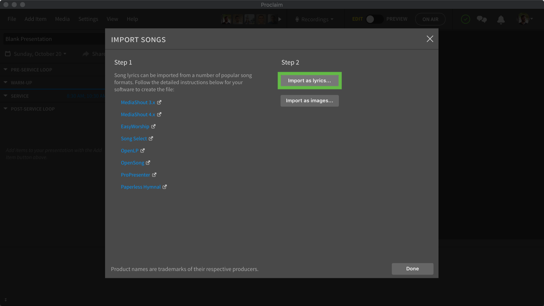Click the play arrow beside team avatars
Screen dimensions: 544x306
tap(280, 19)
